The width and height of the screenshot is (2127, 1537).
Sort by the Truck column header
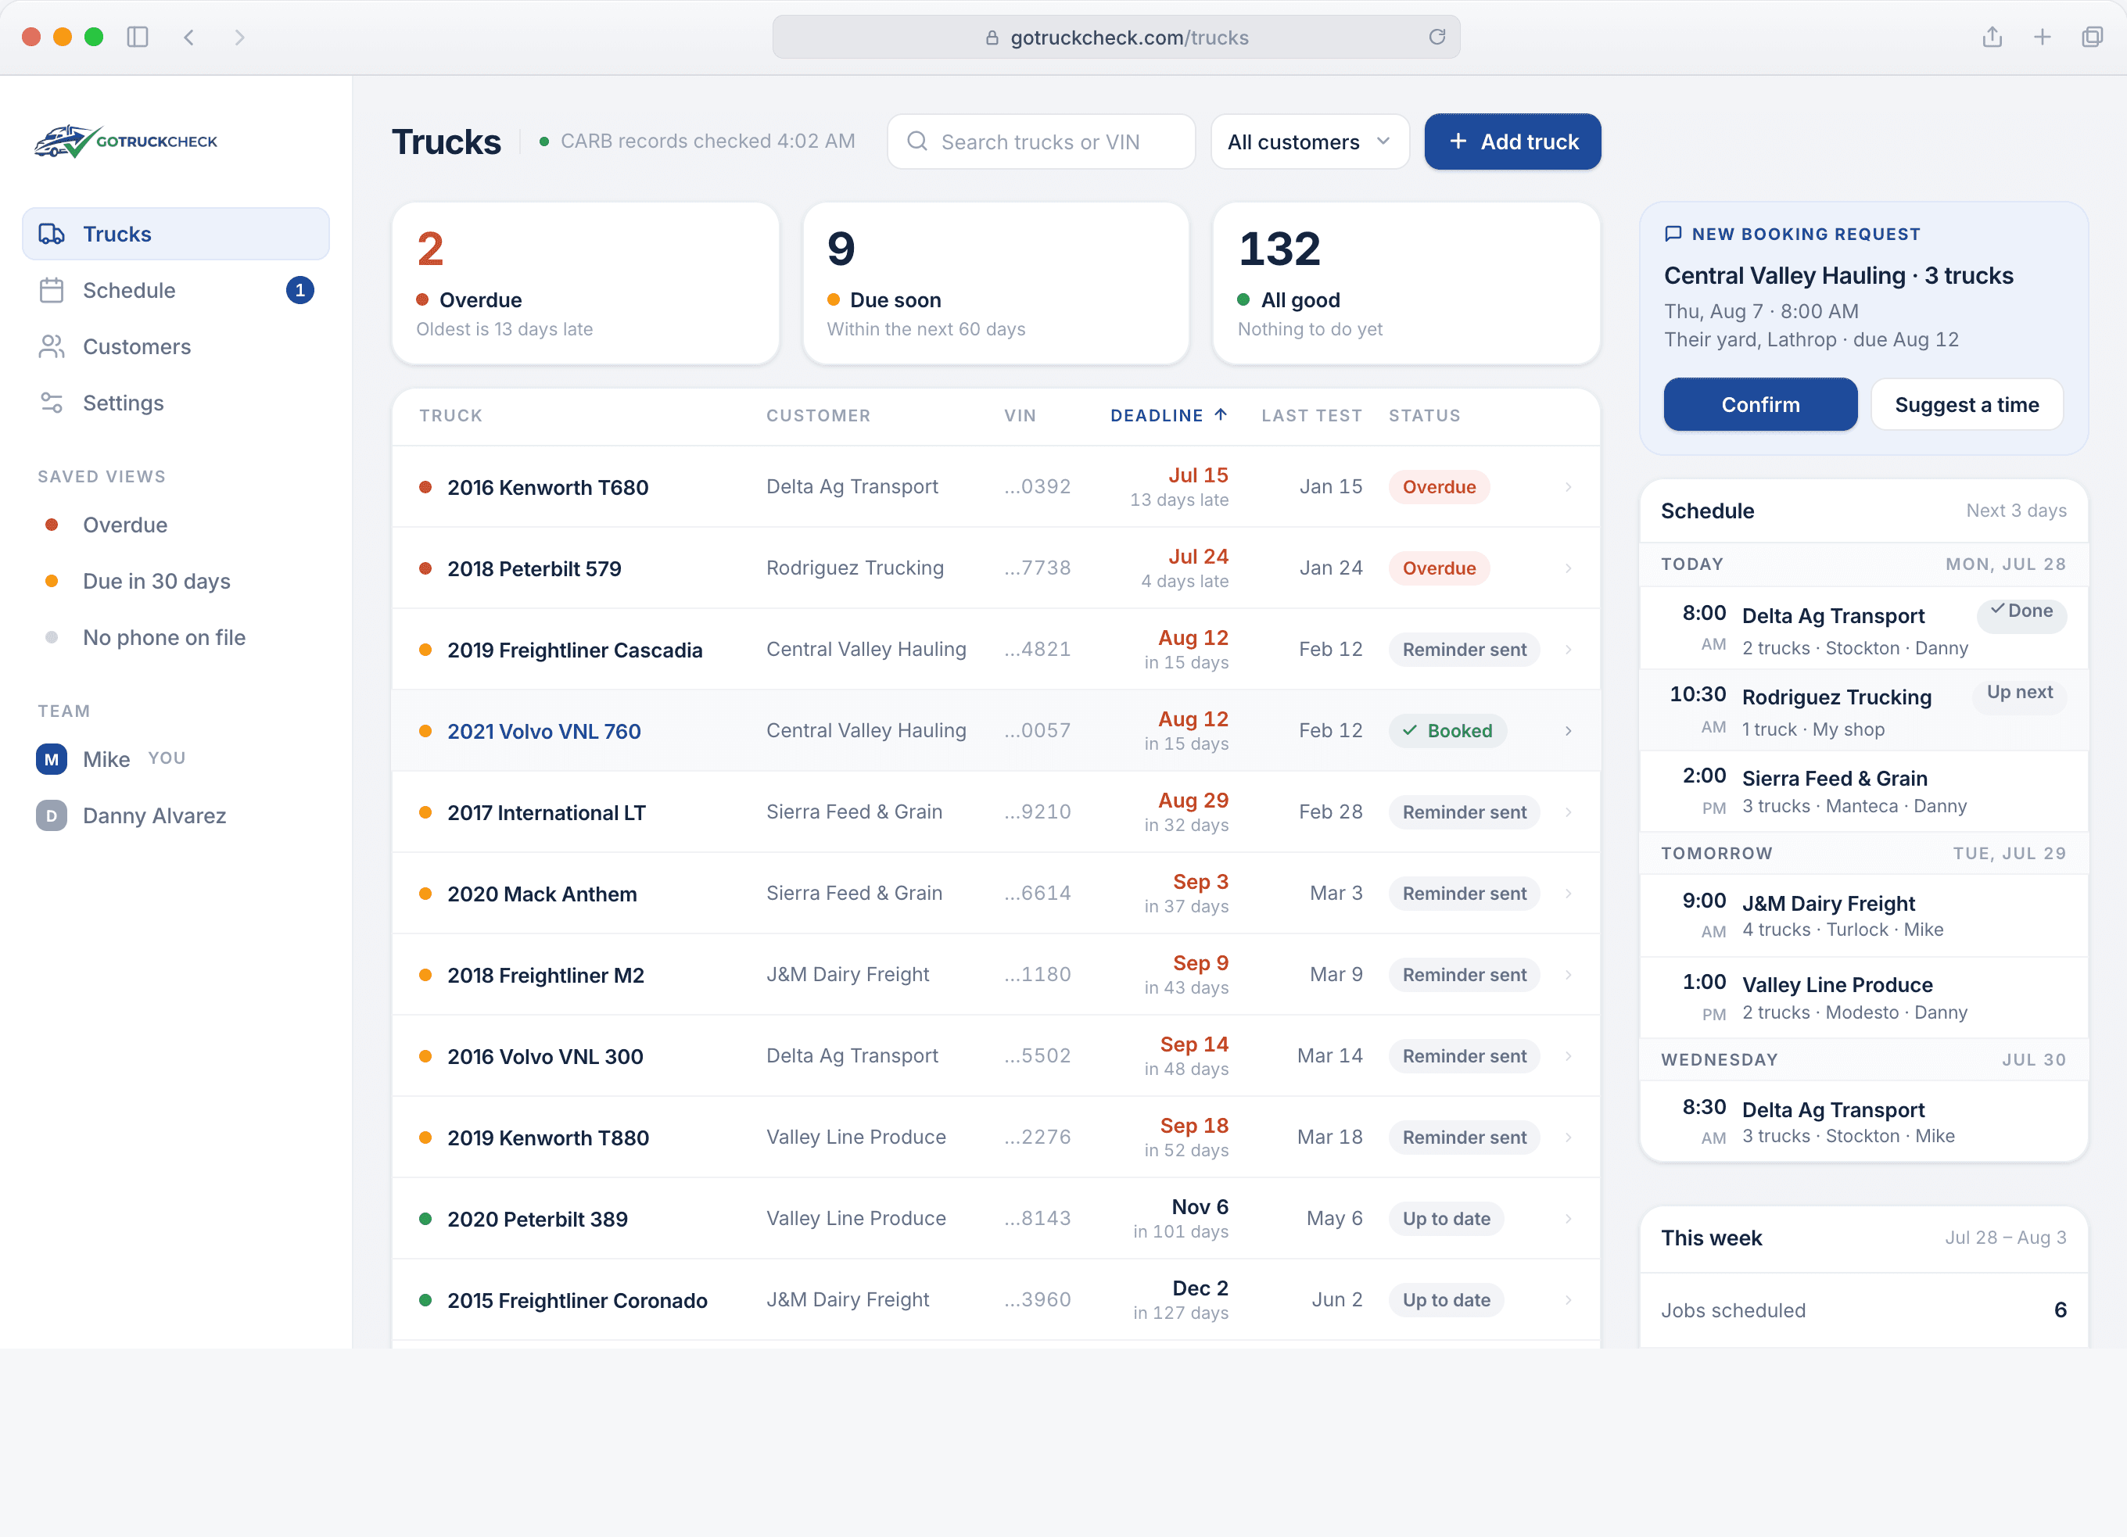click(450, 415)
